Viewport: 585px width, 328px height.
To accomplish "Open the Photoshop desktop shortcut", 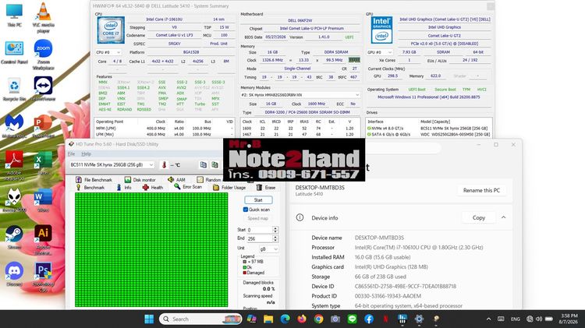I will click(43, 277).
